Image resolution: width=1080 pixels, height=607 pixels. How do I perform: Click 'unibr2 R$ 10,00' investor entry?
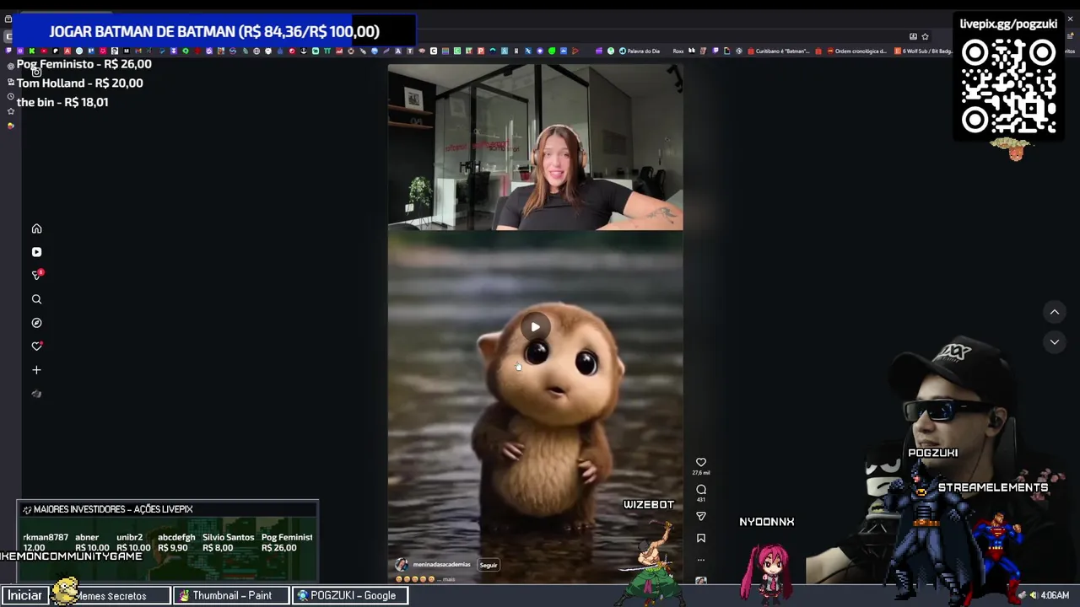tap(133, 542)
